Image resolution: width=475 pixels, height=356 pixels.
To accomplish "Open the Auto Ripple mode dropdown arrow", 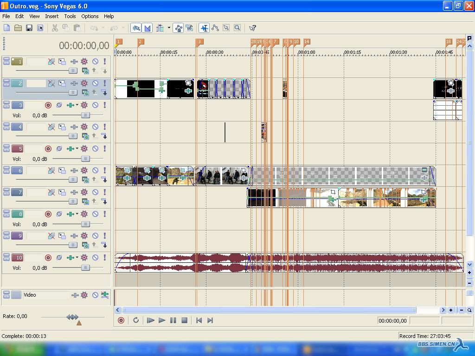I will click(x=169, y=28).
